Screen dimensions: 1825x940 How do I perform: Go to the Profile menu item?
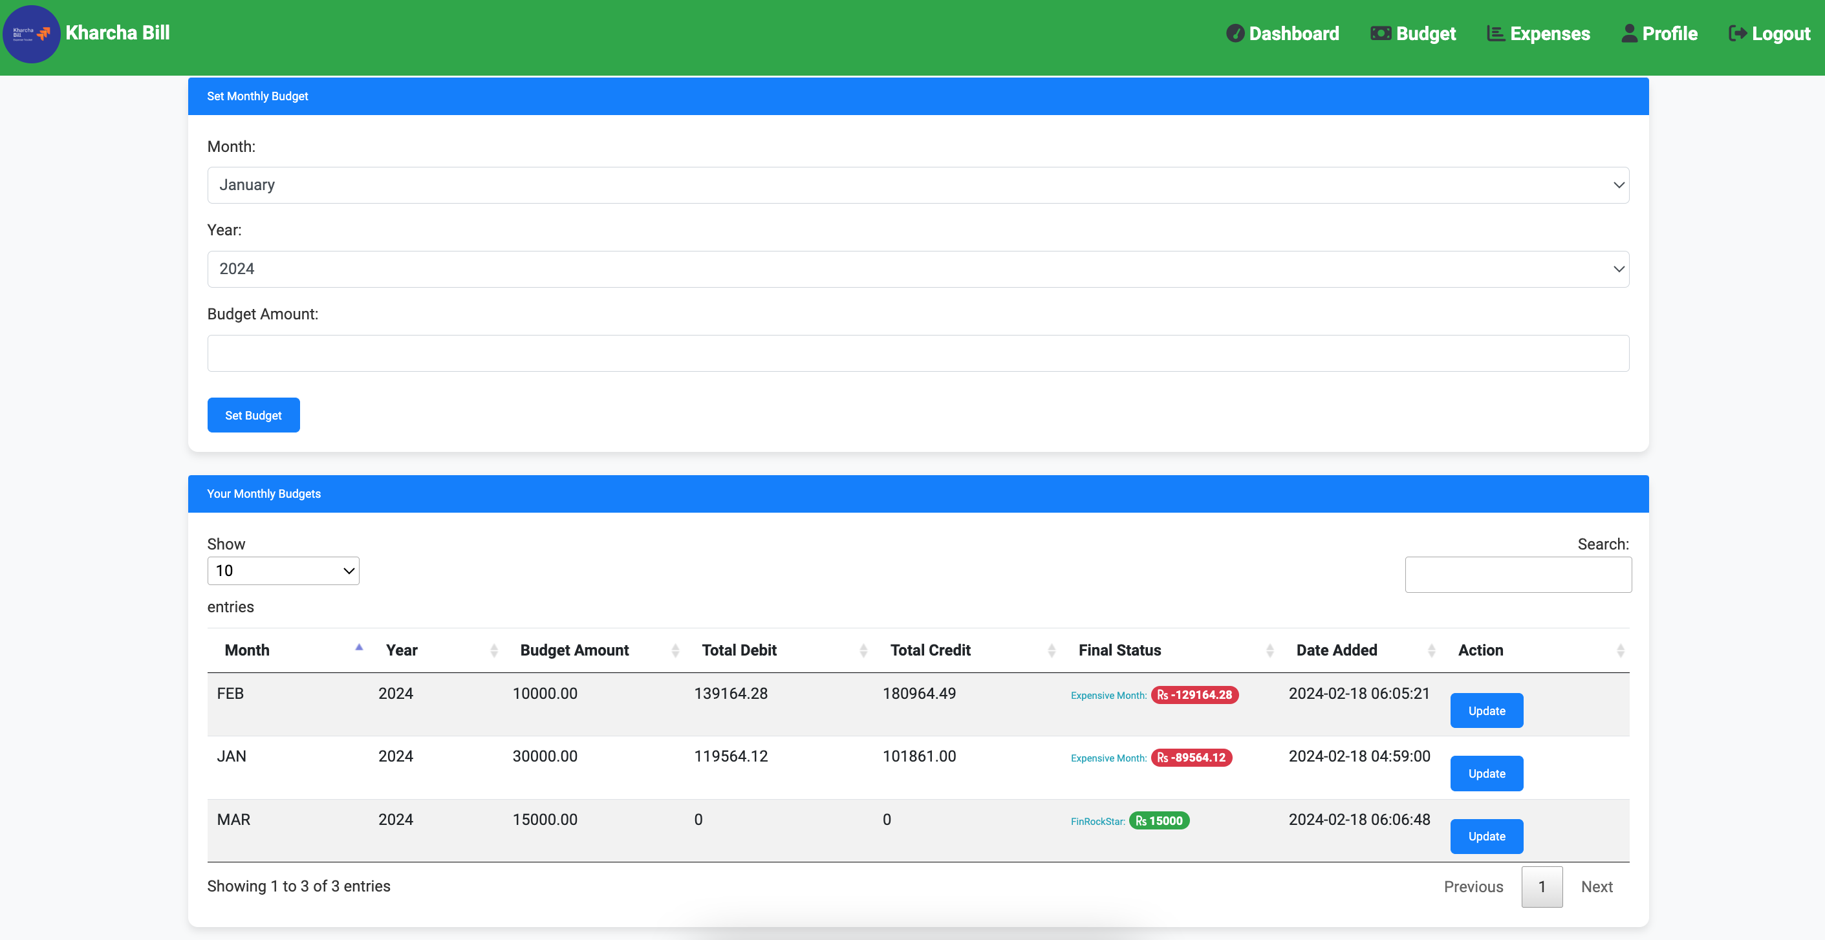point(1669,33)
